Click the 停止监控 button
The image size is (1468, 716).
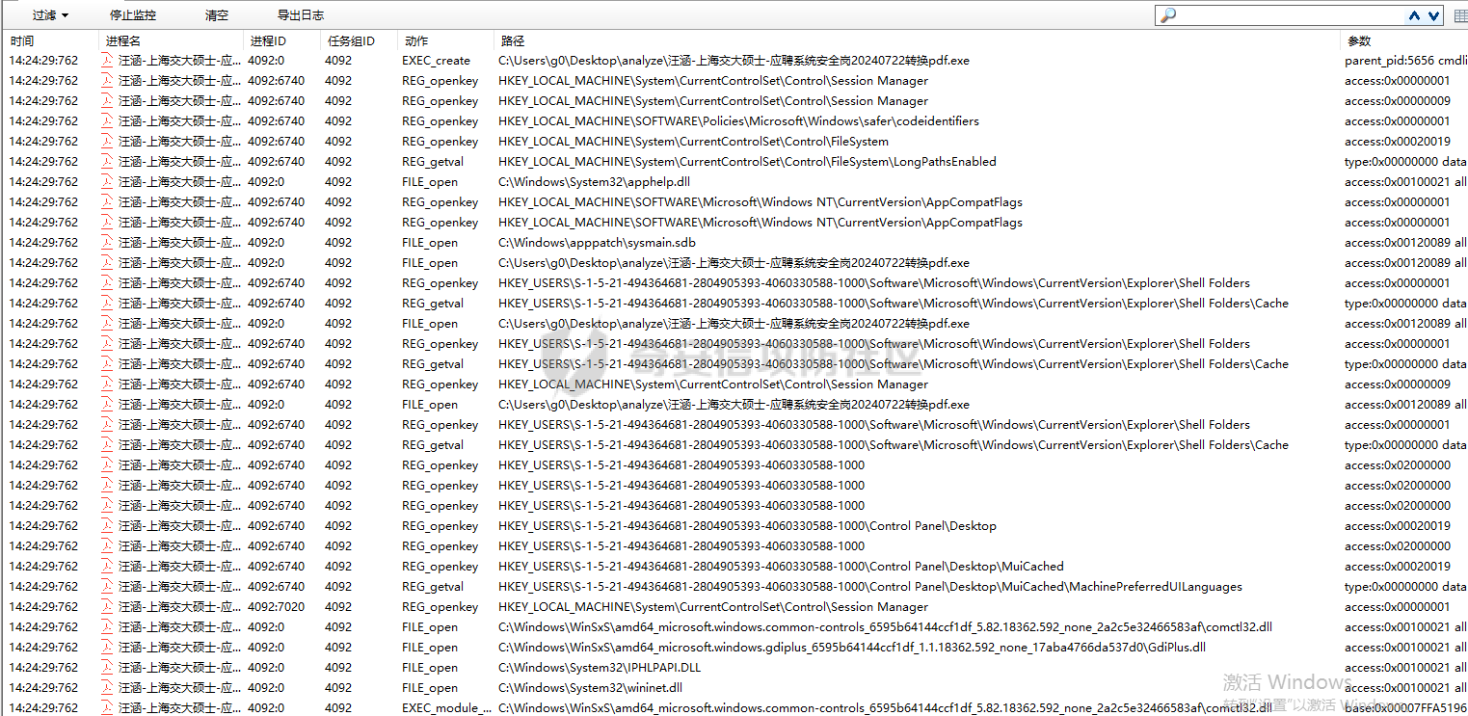[133, 15]
